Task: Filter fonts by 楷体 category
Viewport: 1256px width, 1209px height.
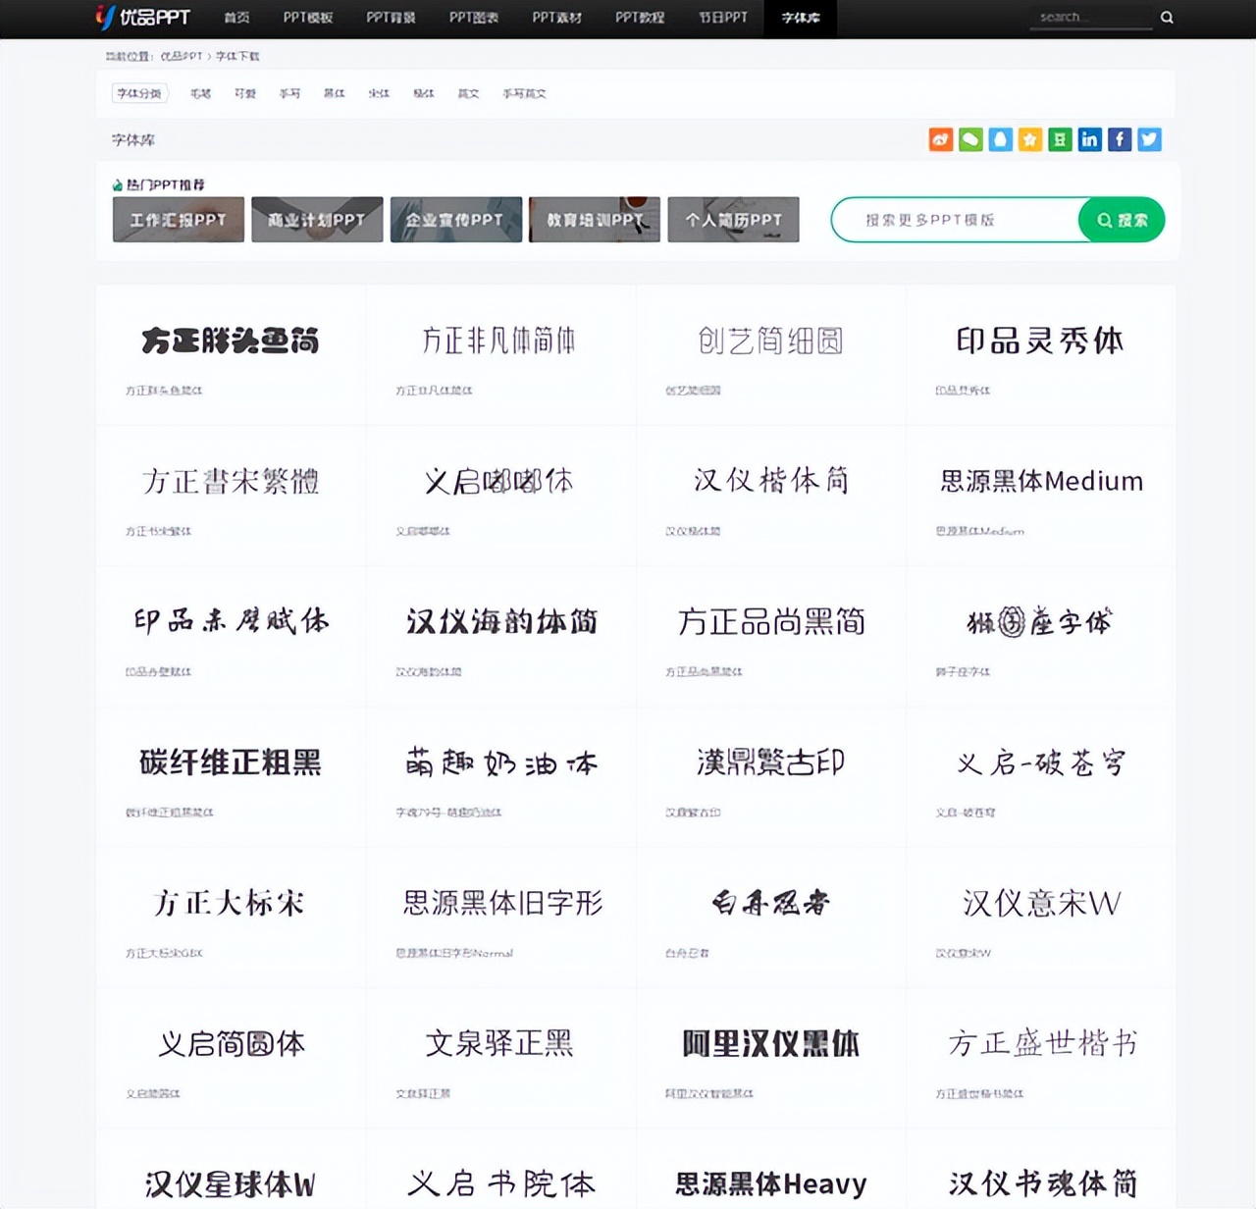Action: [424, 93]
